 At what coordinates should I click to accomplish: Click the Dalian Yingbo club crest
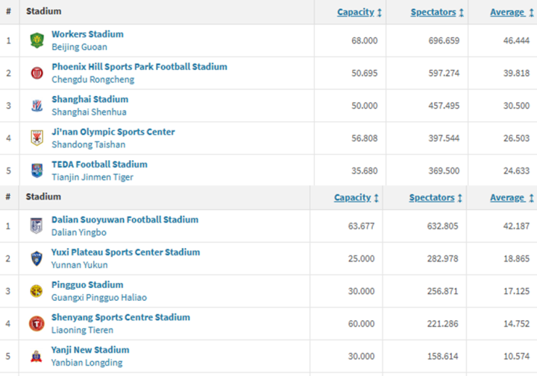[x=37, y=226]
